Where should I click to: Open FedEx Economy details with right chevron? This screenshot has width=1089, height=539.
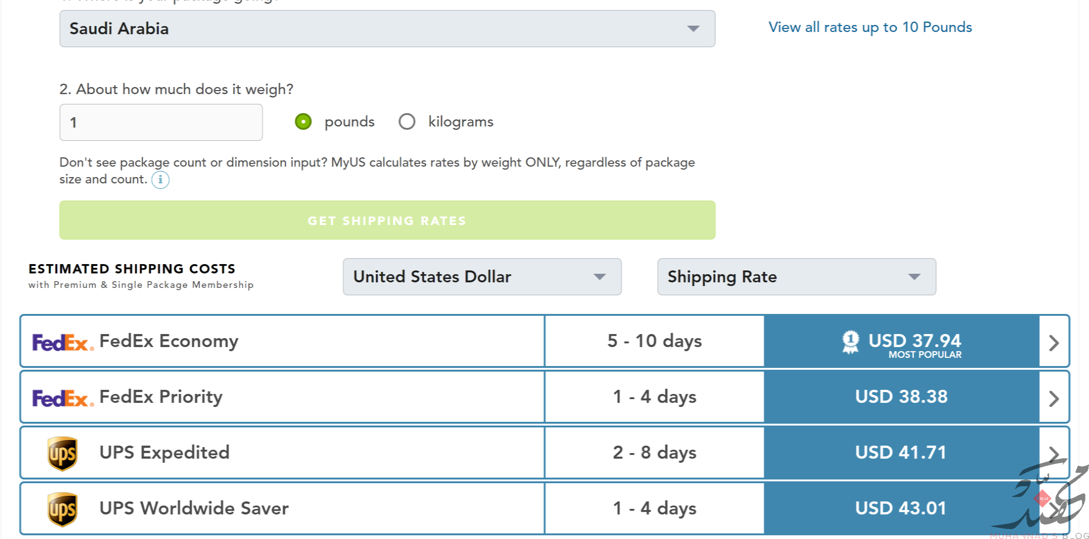1054,343
